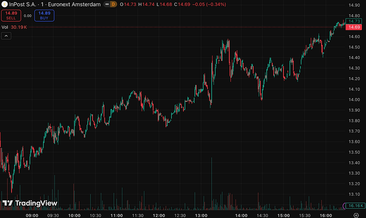Click the 14.20 price scale label
Image resolution: width=366 pixels, height=218 pixels.
point(354,79)
